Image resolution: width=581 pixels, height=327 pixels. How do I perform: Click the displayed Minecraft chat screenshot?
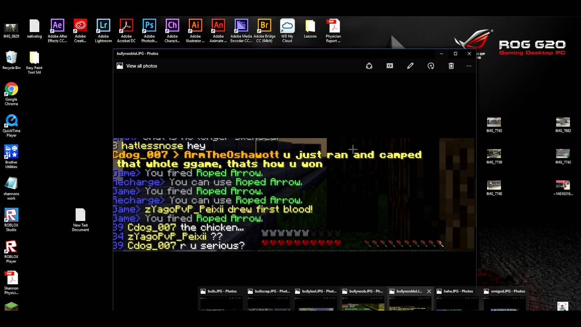(294, 194)
